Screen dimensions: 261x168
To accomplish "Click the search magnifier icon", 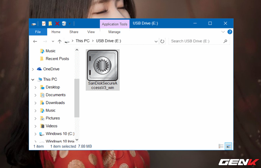I will (226, 41).
